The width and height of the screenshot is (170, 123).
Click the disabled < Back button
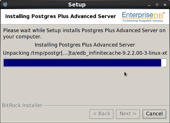coord(101,114)
